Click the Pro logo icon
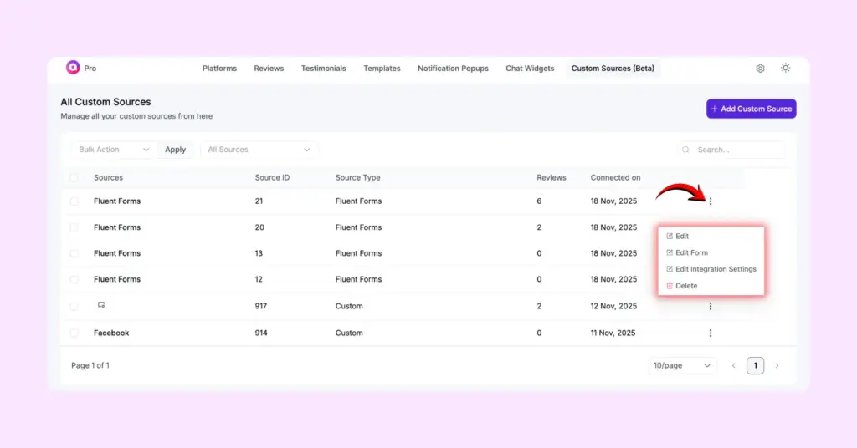The height and width of the screenshot is (448, 857). [73, 68]
